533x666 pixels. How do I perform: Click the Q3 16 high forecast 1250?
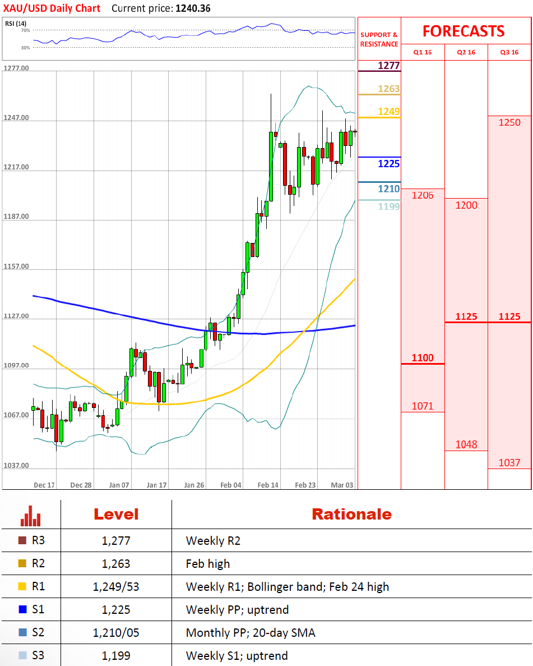point(509,122)
